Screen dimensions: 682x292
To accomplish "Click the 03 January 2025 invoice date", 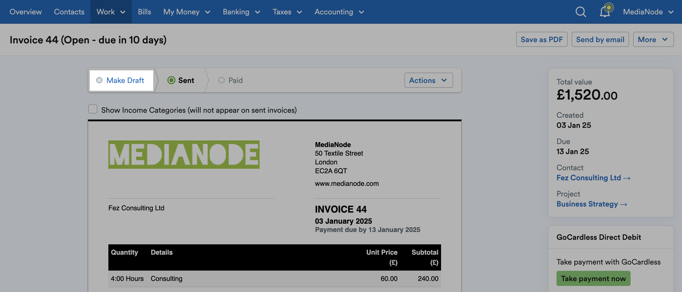I will (343, 221).
